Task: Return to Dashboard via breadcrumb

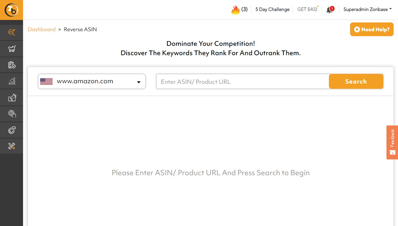Action: point(41,29)
